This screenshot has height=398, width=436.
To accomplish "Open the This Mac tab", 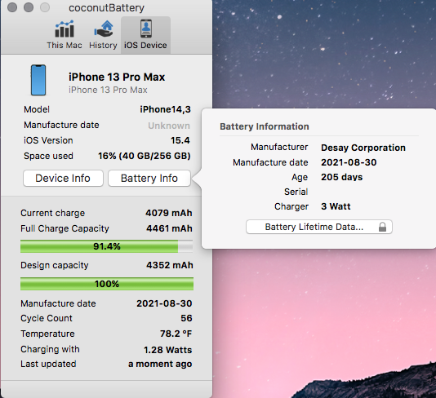I will (x=65, y=35).
